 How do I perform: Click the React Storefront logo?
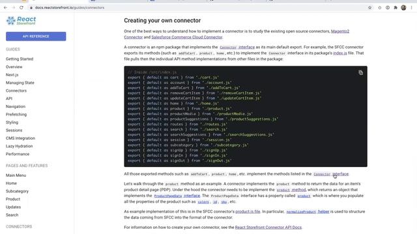[21, 20]
